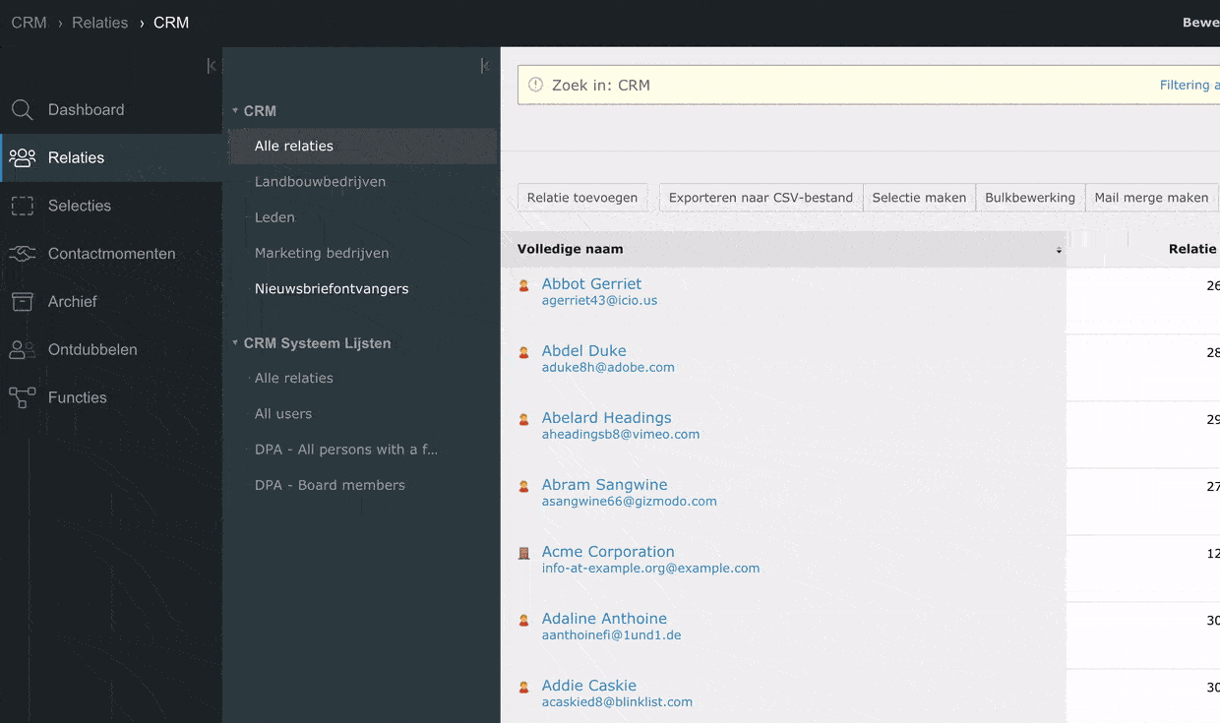Collapse the CRM lists side panel
Screen dimensions: 1220x723
[x=485, y=66]
